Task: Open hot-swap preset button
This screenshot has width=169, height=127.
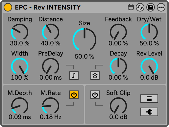Action: coord(140,7)
